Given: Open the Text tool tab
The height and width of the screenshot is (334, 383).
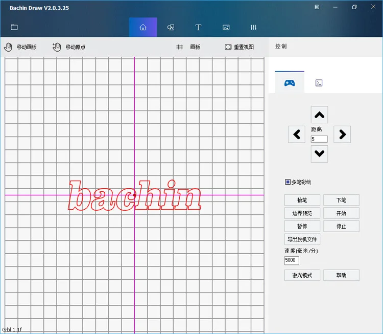Looking at the screenshot, I should pos(198,27).
